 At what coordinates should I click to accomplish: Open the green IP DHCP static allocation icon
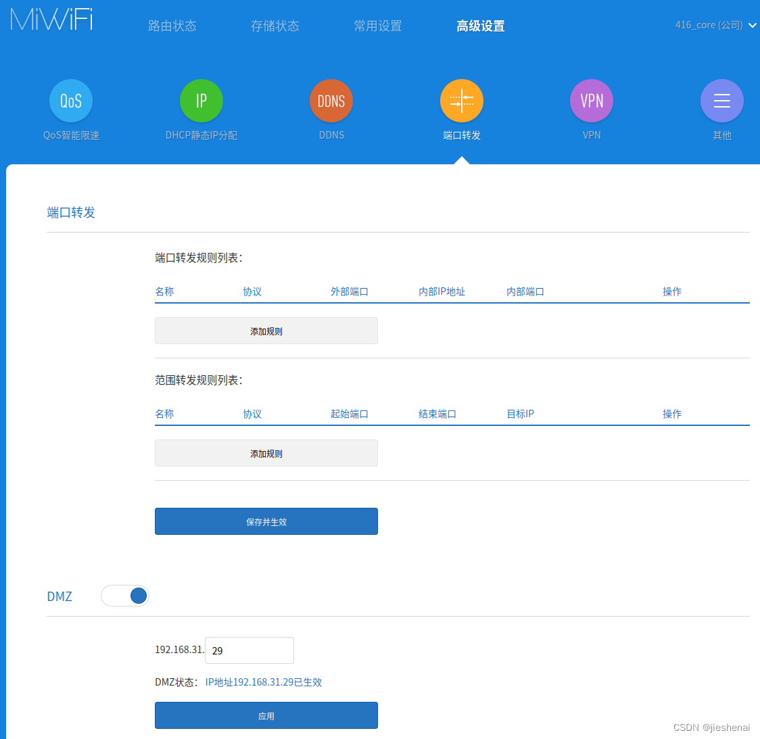click(x=201, y=101)
